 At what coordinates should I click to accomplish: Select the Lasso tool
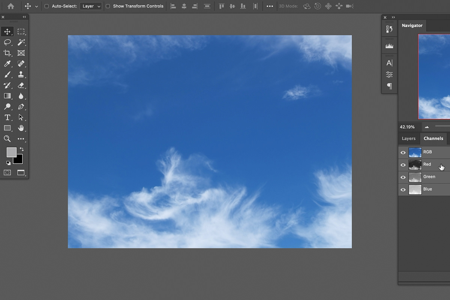pos(7,42)
